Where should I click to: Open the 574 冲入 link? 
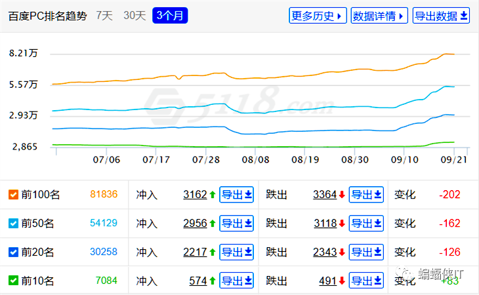198,281
